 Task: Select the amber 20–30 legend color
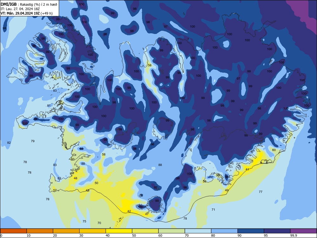[x=66, y=231]
